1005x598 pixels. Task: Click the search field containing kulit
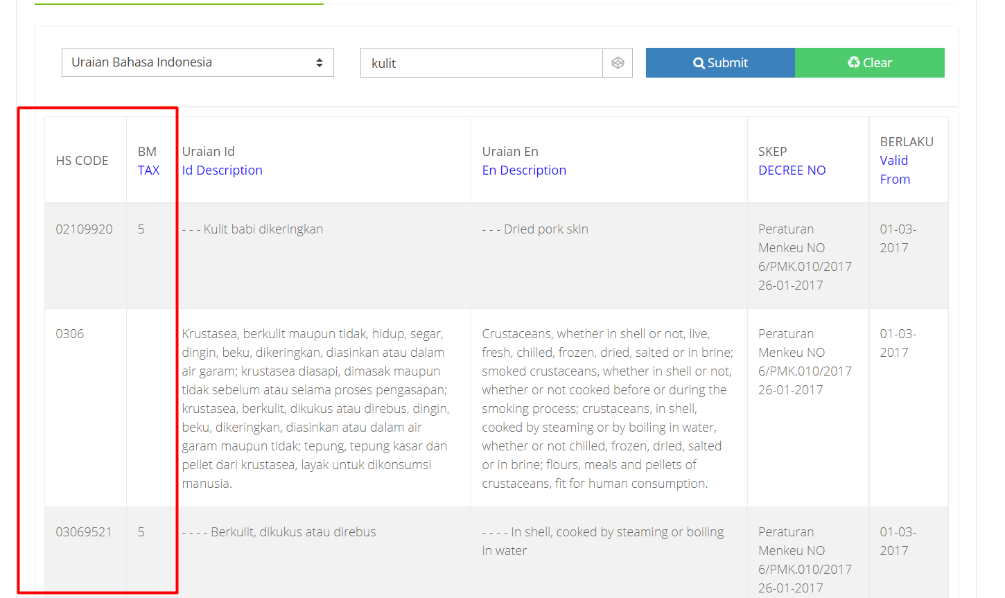[x=482, y=63]
